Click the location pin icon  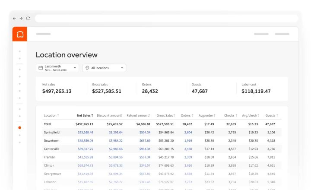[87, 68]
